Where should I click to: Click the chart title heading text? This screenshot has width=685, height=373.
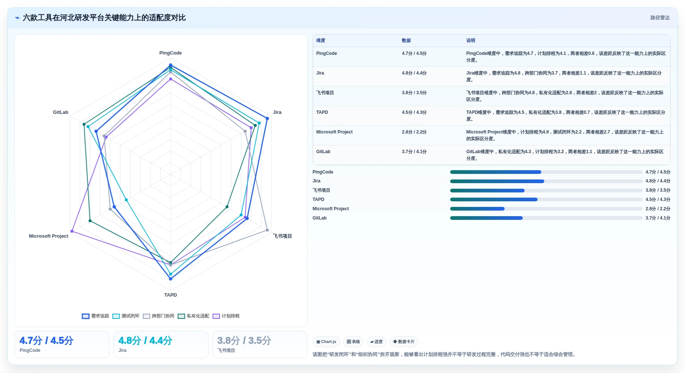point(104,18)
